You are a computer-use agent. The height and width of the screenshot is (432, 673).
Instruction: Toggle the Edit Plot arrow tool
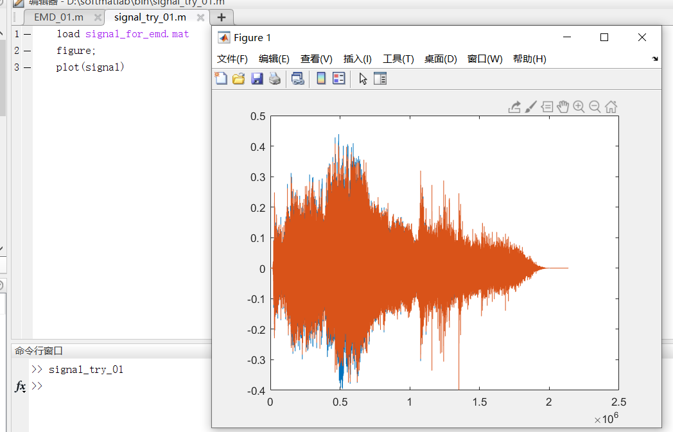362,78
